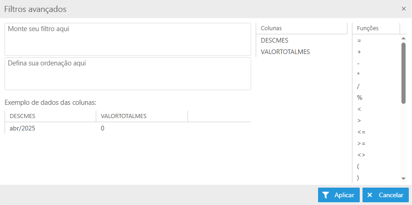Select DESCMES in the Colunas list
Viewport: 412px width, 205px height.
(275, 40)
